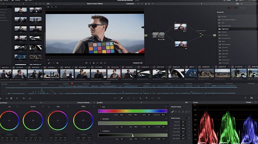Select the color chart clip thumbnail in the timeline strip

tap(114, 73)
